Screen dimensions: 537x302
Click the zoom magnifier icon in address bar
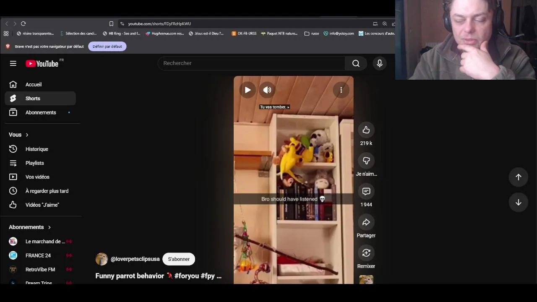[385, 24]
